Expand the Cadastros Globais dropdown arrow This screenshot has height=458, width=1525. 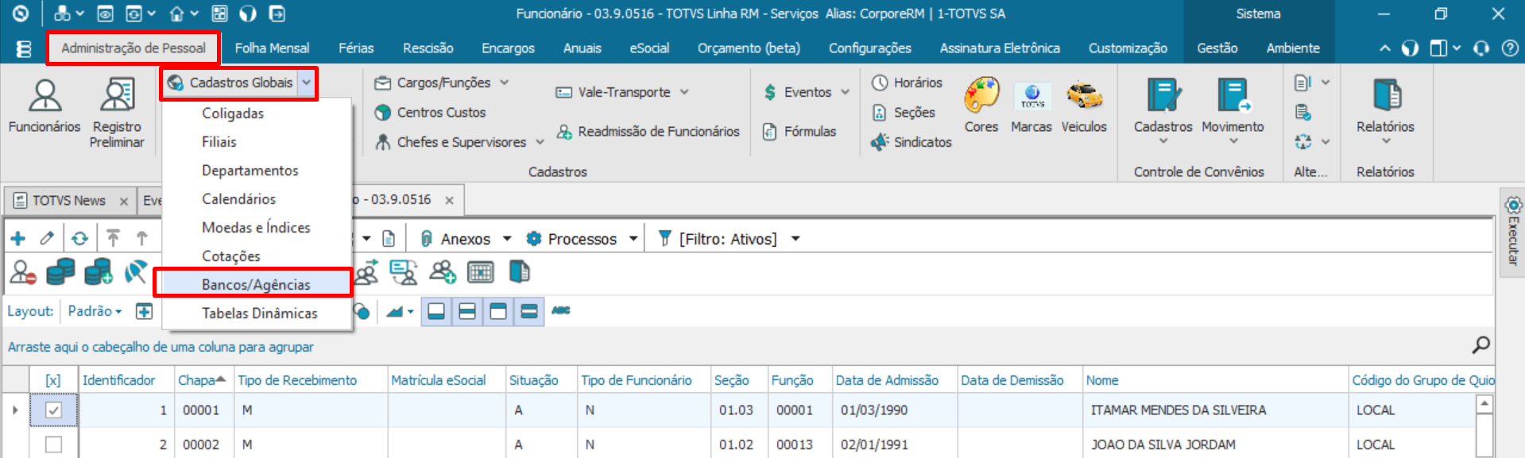click(x=307, y=83)
